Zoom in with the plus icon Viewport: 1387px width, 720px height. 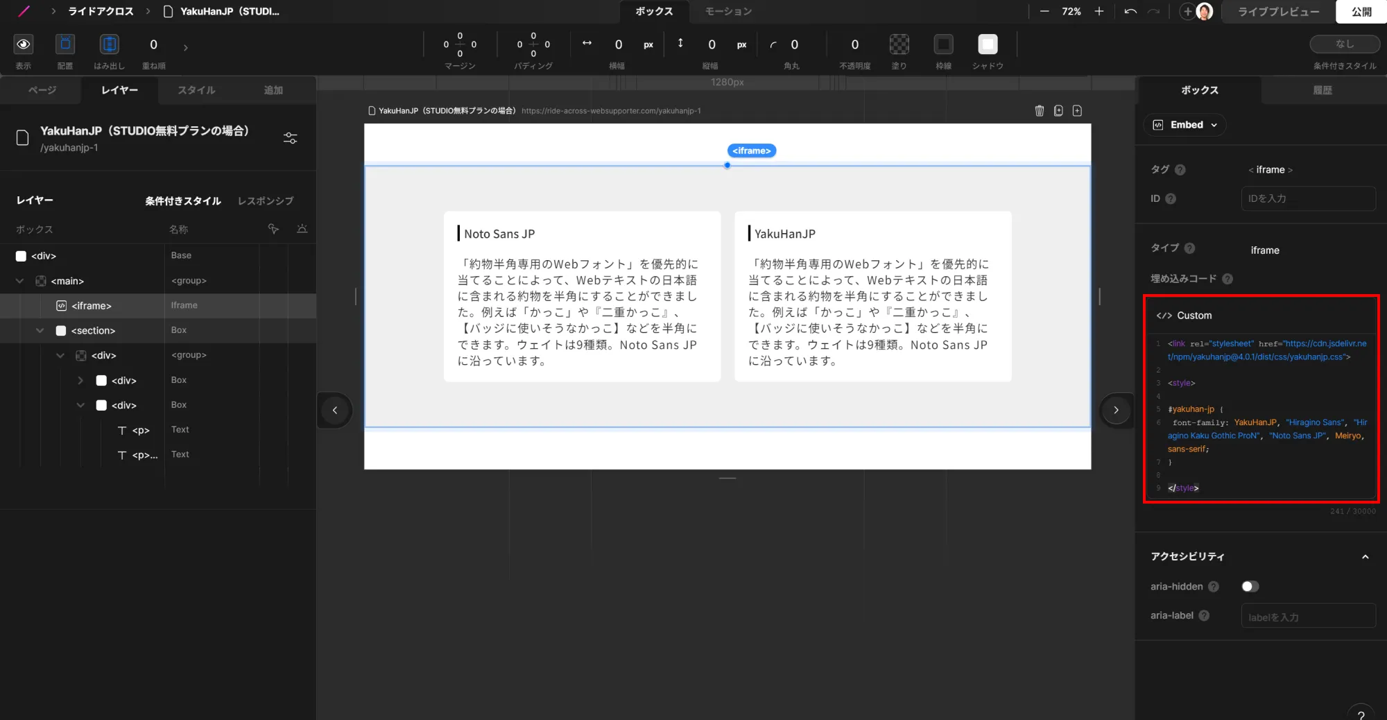pos(1099,11)
